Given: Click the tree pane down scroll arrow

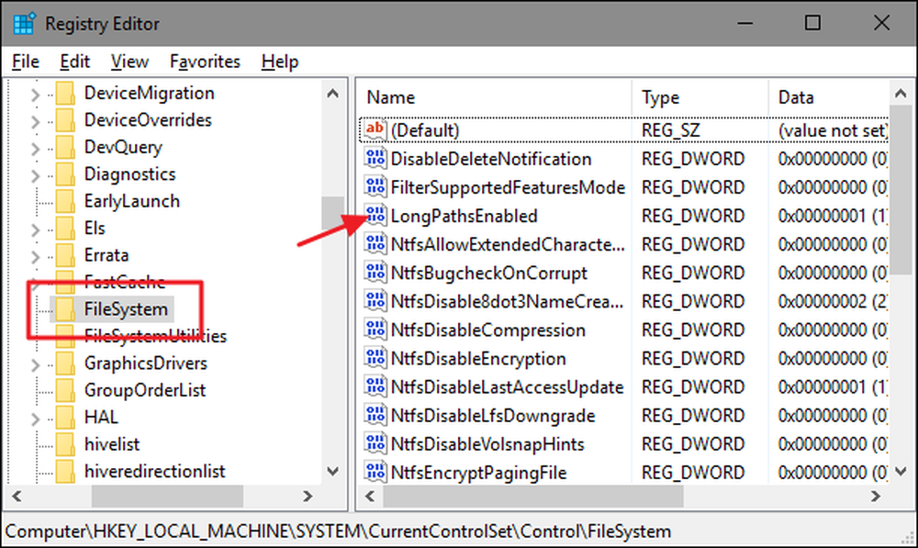Looking at the screenshot, I should [x=332, y=471].
